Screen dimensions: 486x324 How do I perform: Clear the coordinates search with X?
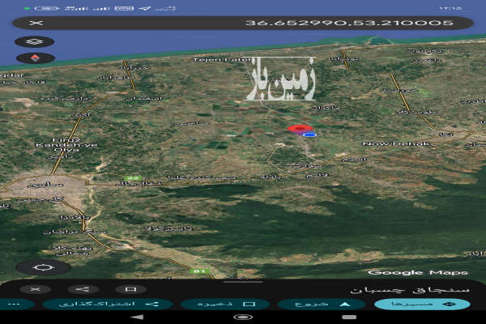click(x=35, y=23)
